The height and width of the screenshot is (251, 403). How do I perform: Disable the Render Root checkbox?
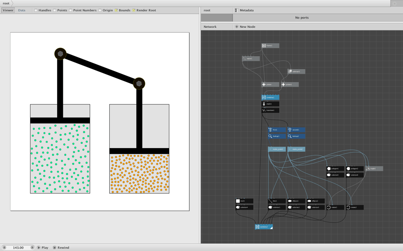(134, 10)
